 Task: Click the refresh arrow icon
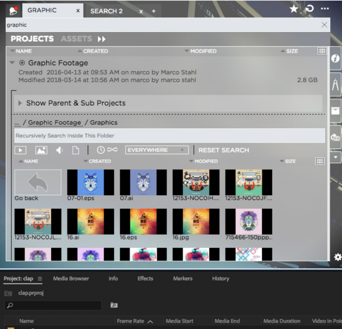[310, 9]
